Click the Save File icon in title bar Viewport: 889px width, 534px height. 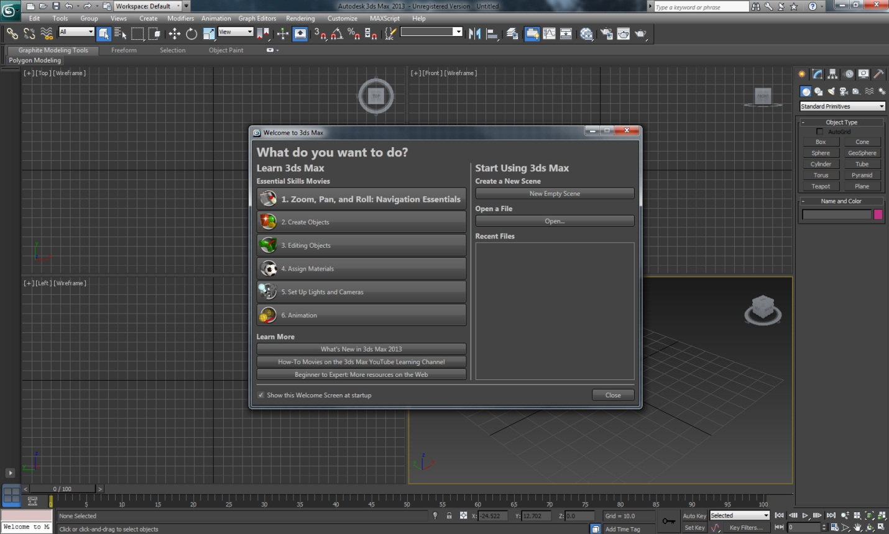pyautogui.click(x=56, y=6)
